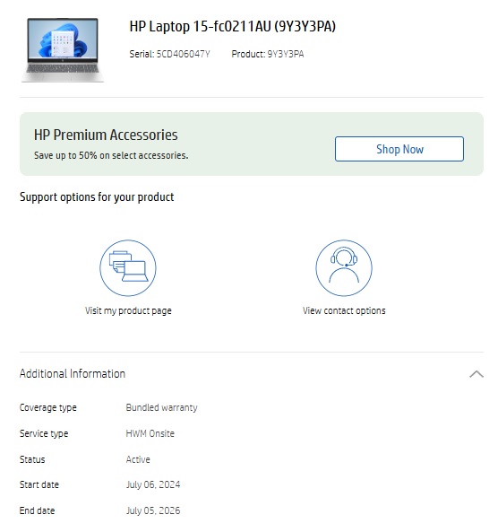Open the View contact options link

[344, 310]
